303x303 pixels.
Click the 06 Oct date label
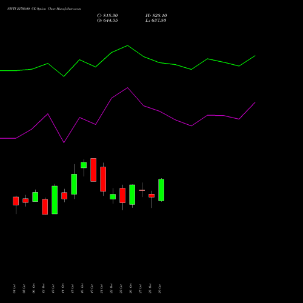[33, 289]
